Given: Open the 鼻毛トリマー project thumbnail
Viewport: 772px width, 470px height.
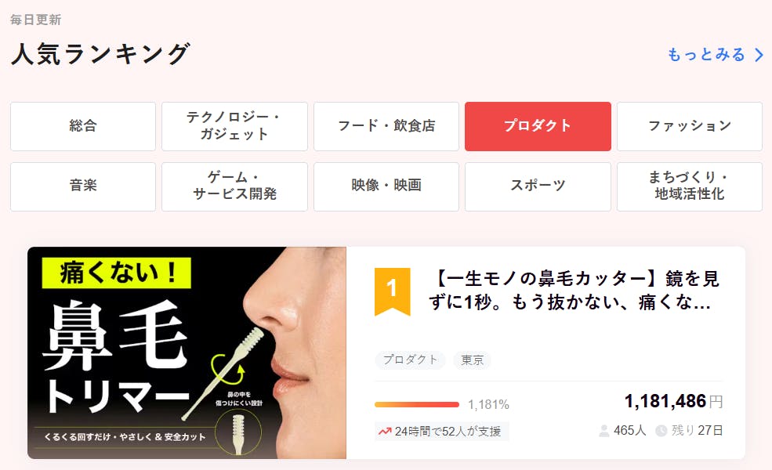Looking at the screenshot, I should [x=187, y=352].
